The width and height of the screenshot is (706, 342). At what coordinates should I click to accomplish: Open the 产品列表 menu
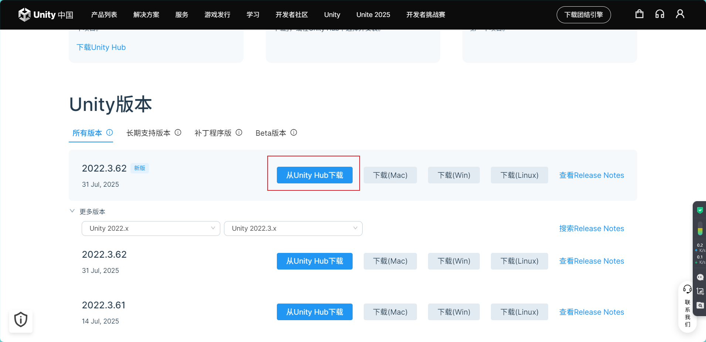(x=104, y=15)
